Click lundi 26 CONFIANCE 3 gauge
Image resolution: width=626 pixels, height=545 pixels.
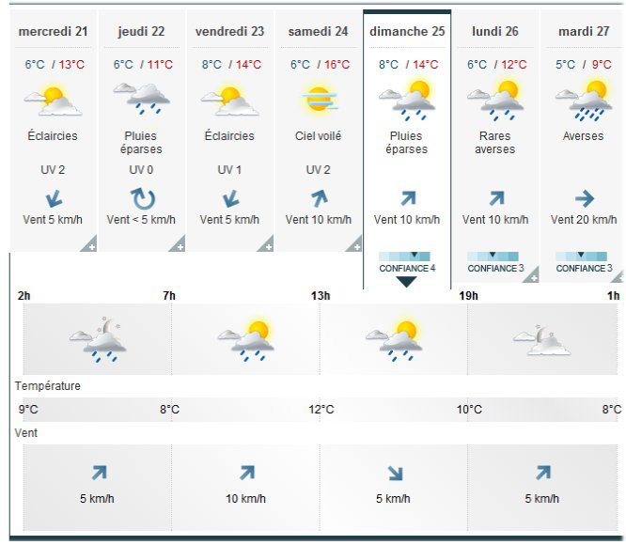[493, 257]
